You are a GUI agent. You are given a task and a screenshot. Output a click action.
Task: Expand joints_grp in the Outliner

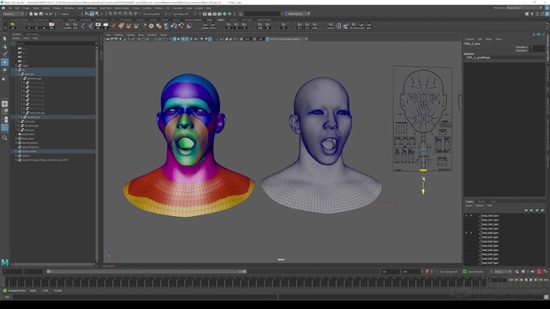[19, 121]
